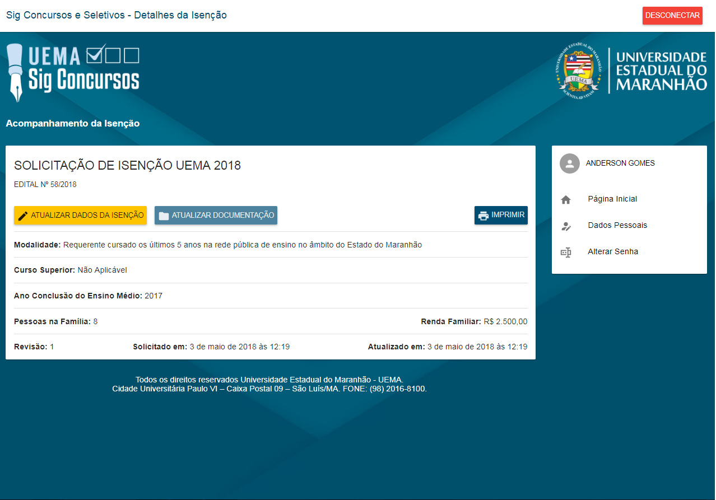This screenshot has height=500, width=716.
Task: Print the exemption details with IMPRIMIR
Action: pyautogui.click(x=501, y=216)
